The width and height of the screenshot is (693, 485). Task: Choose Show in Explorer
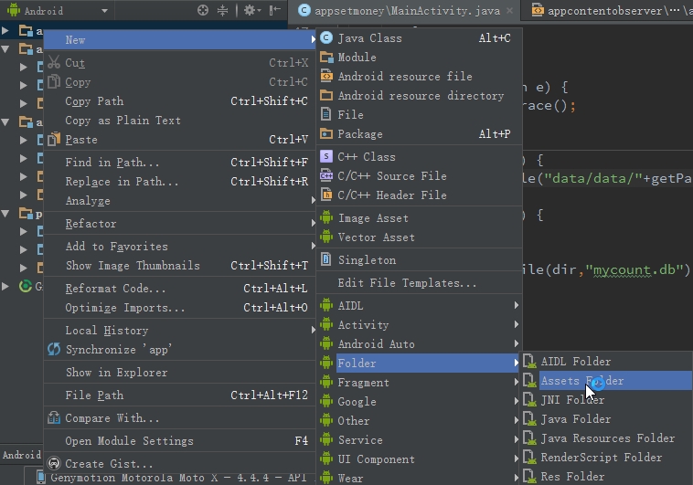click(180, 373)
